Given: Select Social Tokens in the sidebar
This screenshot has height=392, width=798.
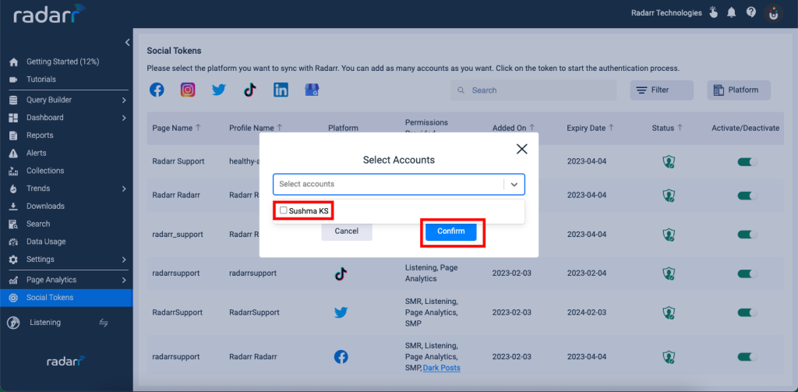Looking at the screenshot, I should (66, 298).
